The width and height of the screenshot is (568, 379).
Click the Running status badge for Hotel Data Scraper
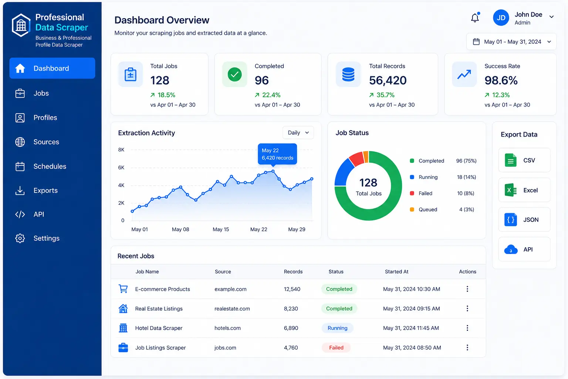click(338, 328)
